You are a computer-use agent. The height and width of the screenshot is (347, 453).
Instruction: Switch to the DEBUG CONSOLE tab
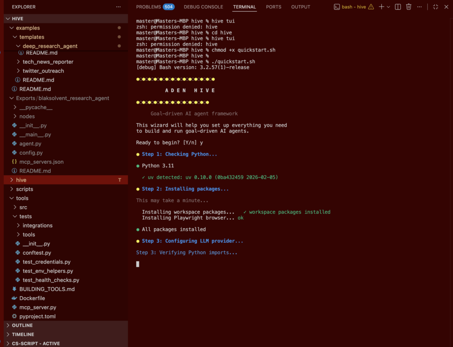[x=203, y=7]
